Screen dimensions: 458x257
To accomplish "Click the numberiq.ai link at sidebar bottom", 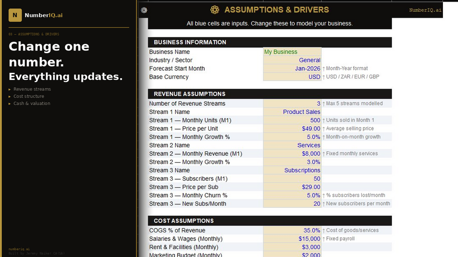I will 19,249.
